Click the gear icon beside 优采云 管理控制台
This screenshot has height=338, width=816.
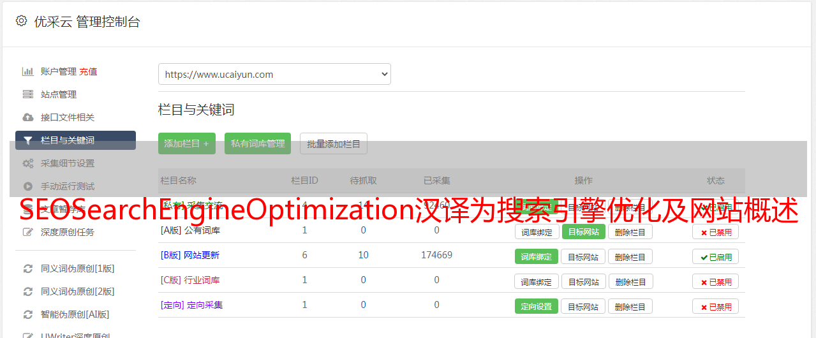(x=21, y=21)
